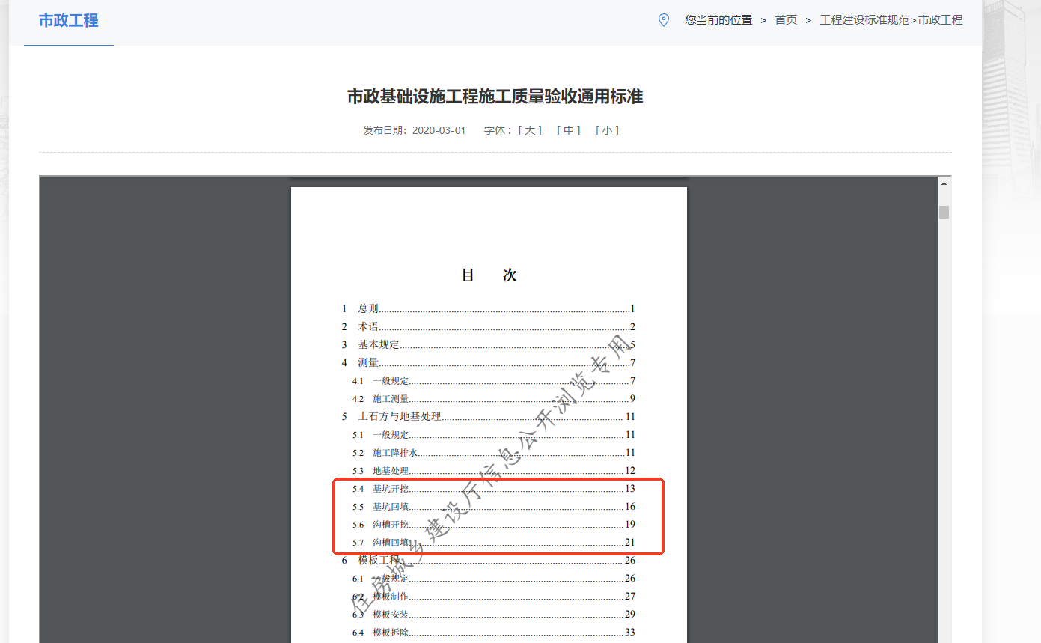Set font size to 小
Image resolution: width=1041 pixels, height=643 pixels.
point(607,130)
